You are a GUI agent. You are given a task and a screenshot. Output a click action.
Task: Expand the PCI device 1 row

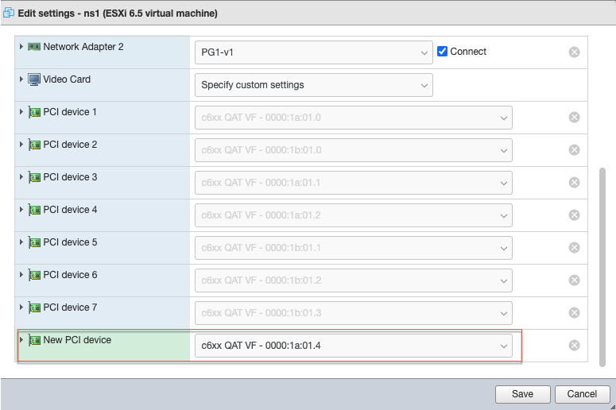click(21, 111)
